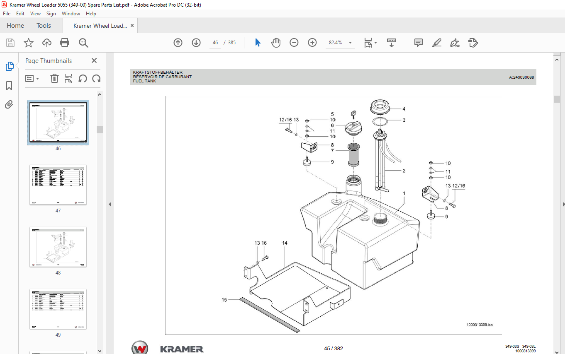Bookmark file with the star icon

(x=28, y=43)
